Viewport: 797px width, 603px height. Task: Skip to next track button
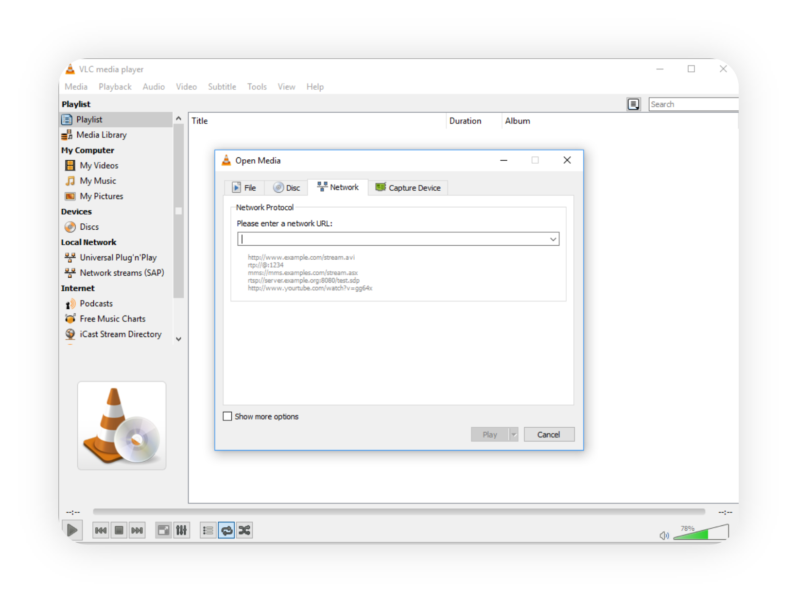tap(137, 530)
